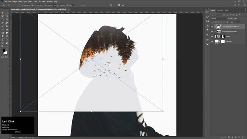This screenshot has height=139, width=247.
Task: Hide the Color Fill 1 layer
Action: pos(212,42)
